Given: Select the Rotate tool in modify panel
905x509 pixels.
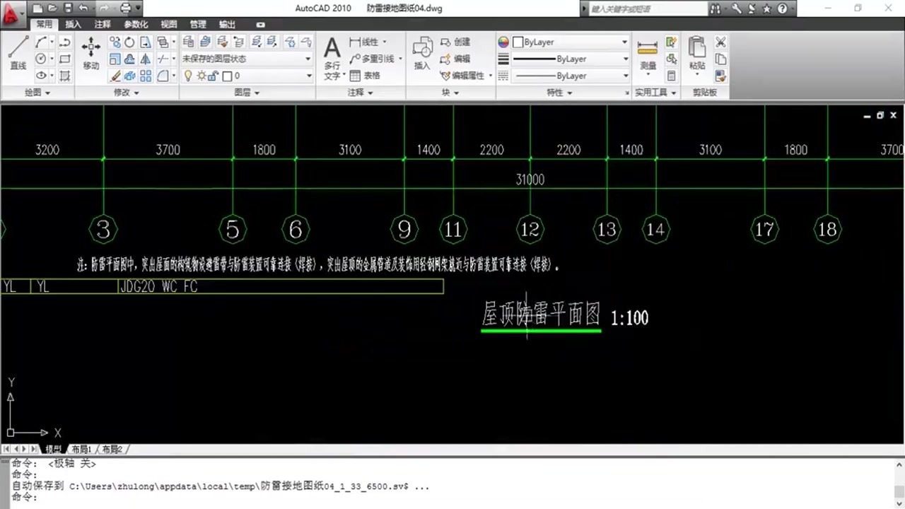Looking at the screenshot, I should click(x=129, y=42).
